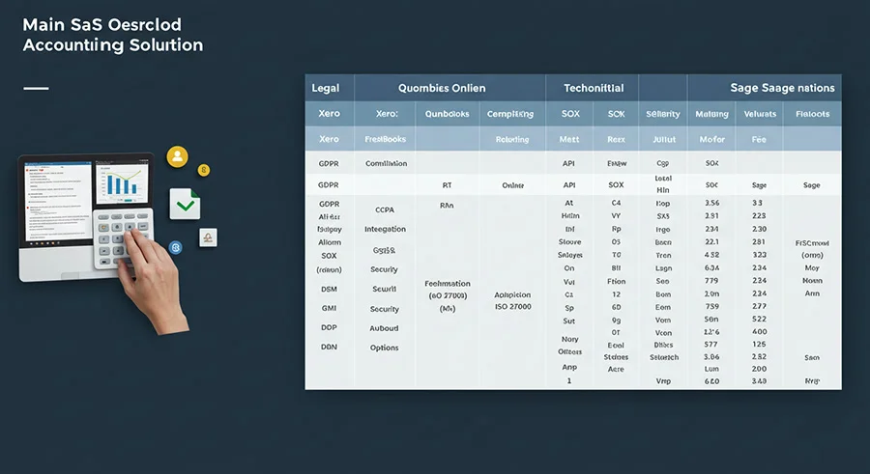Select the "DOP" entry

[x=329, y=327]
